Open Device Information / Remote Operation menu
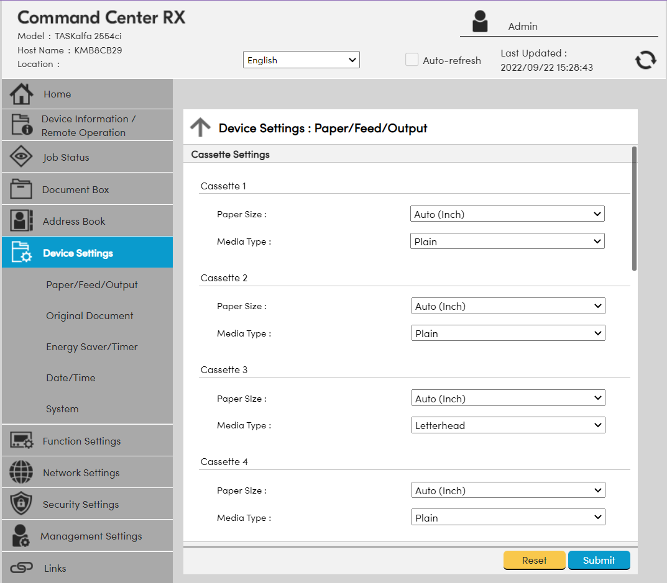Screen dimensions: 667x583 [x=87, y=125]
